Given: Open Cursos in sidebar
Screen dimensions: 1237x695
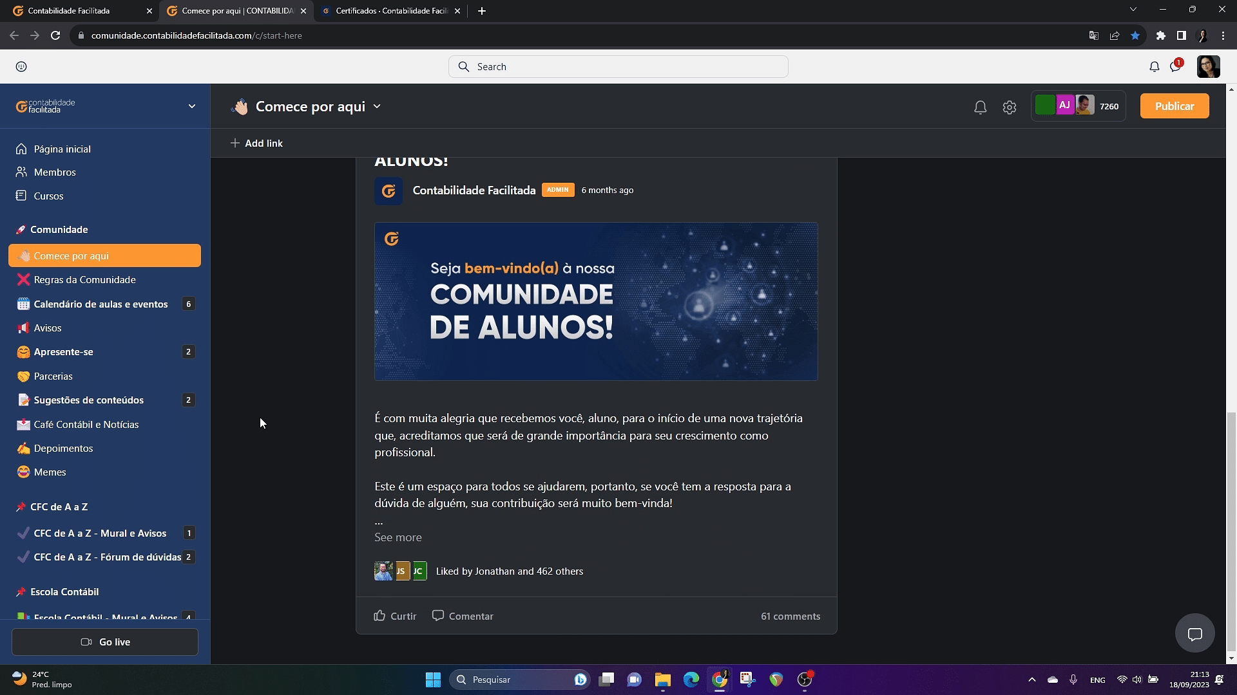Looking at the screenshot, I should [48, 196].
